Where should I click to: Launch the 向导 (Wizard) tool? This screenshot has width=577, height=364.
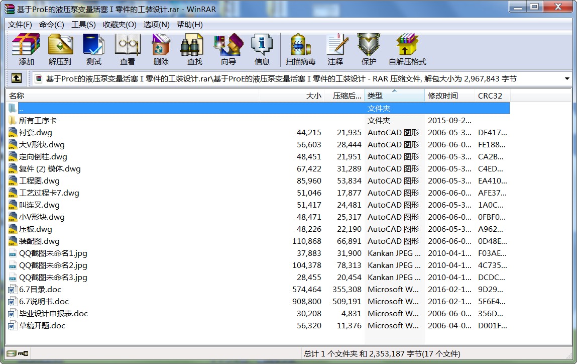tap(228, 49)
